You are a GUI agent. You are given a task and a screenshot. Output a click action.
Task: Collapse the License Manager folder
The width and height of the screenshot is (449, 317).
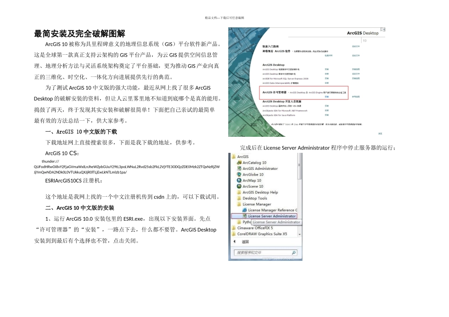coord(254,204)
